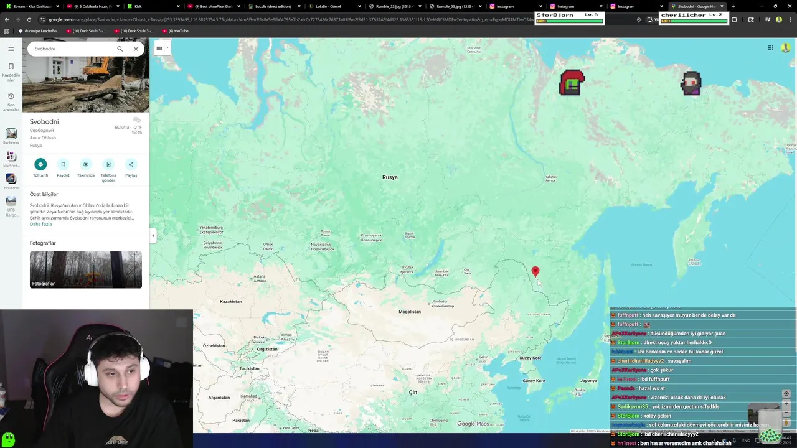The width and height of the screenshot is (797, 448).
Task: Open the (6) YouTube bookmark
Action: coord(174,30)
